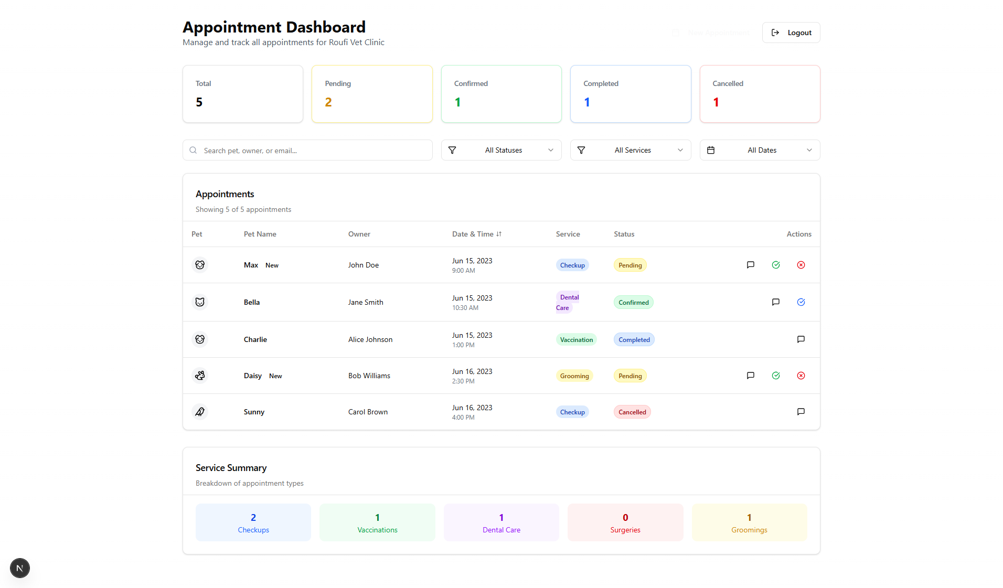
Task: Click Daisy's rabbit avatar icon
Action: [x=200, y=376]
